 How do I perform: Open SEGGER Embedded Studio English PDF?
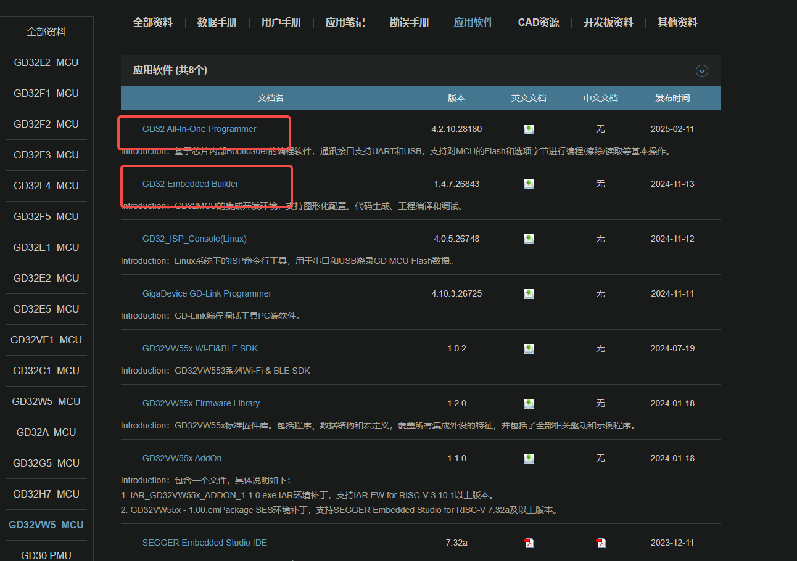pyautogui.click(x=529, y=543)
